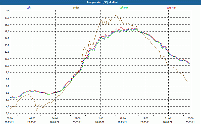Screen dimensions: 201x125
Task: Click the '16,0' y-axis value
Action: point(7,24)
